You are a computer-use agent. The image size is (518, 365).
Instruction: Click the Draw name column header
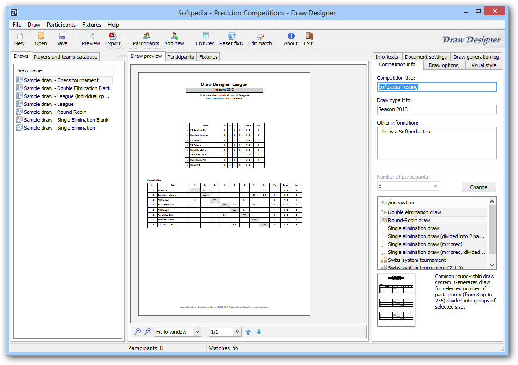[65, 70]
